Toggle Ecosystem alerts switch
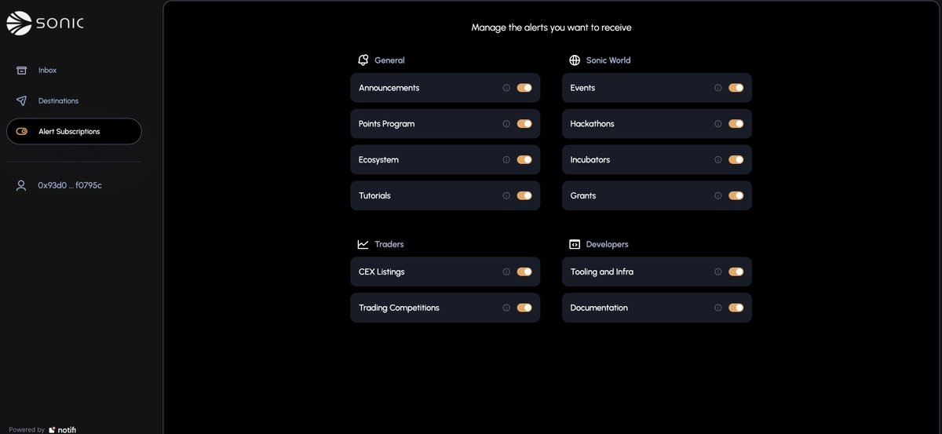942x434 pixels. [x=524, y=160]
